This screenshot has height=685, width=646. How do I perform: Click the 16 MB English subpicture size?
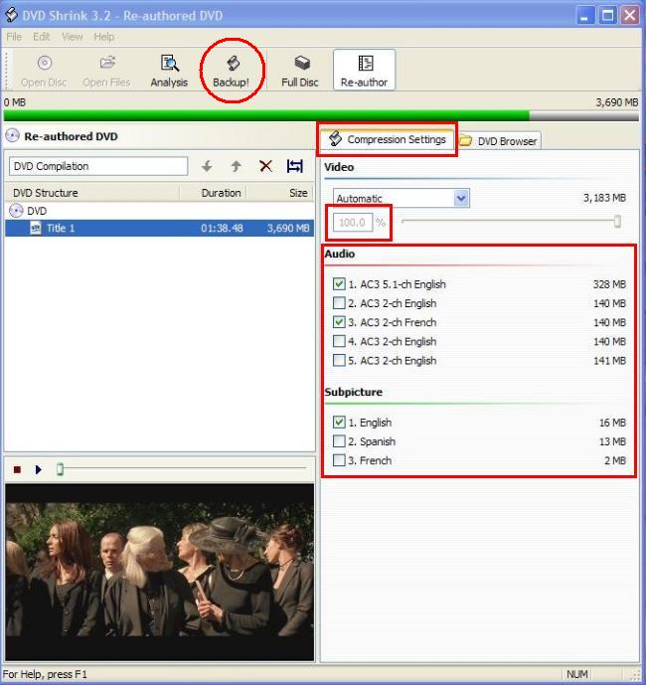pos(612,423)
